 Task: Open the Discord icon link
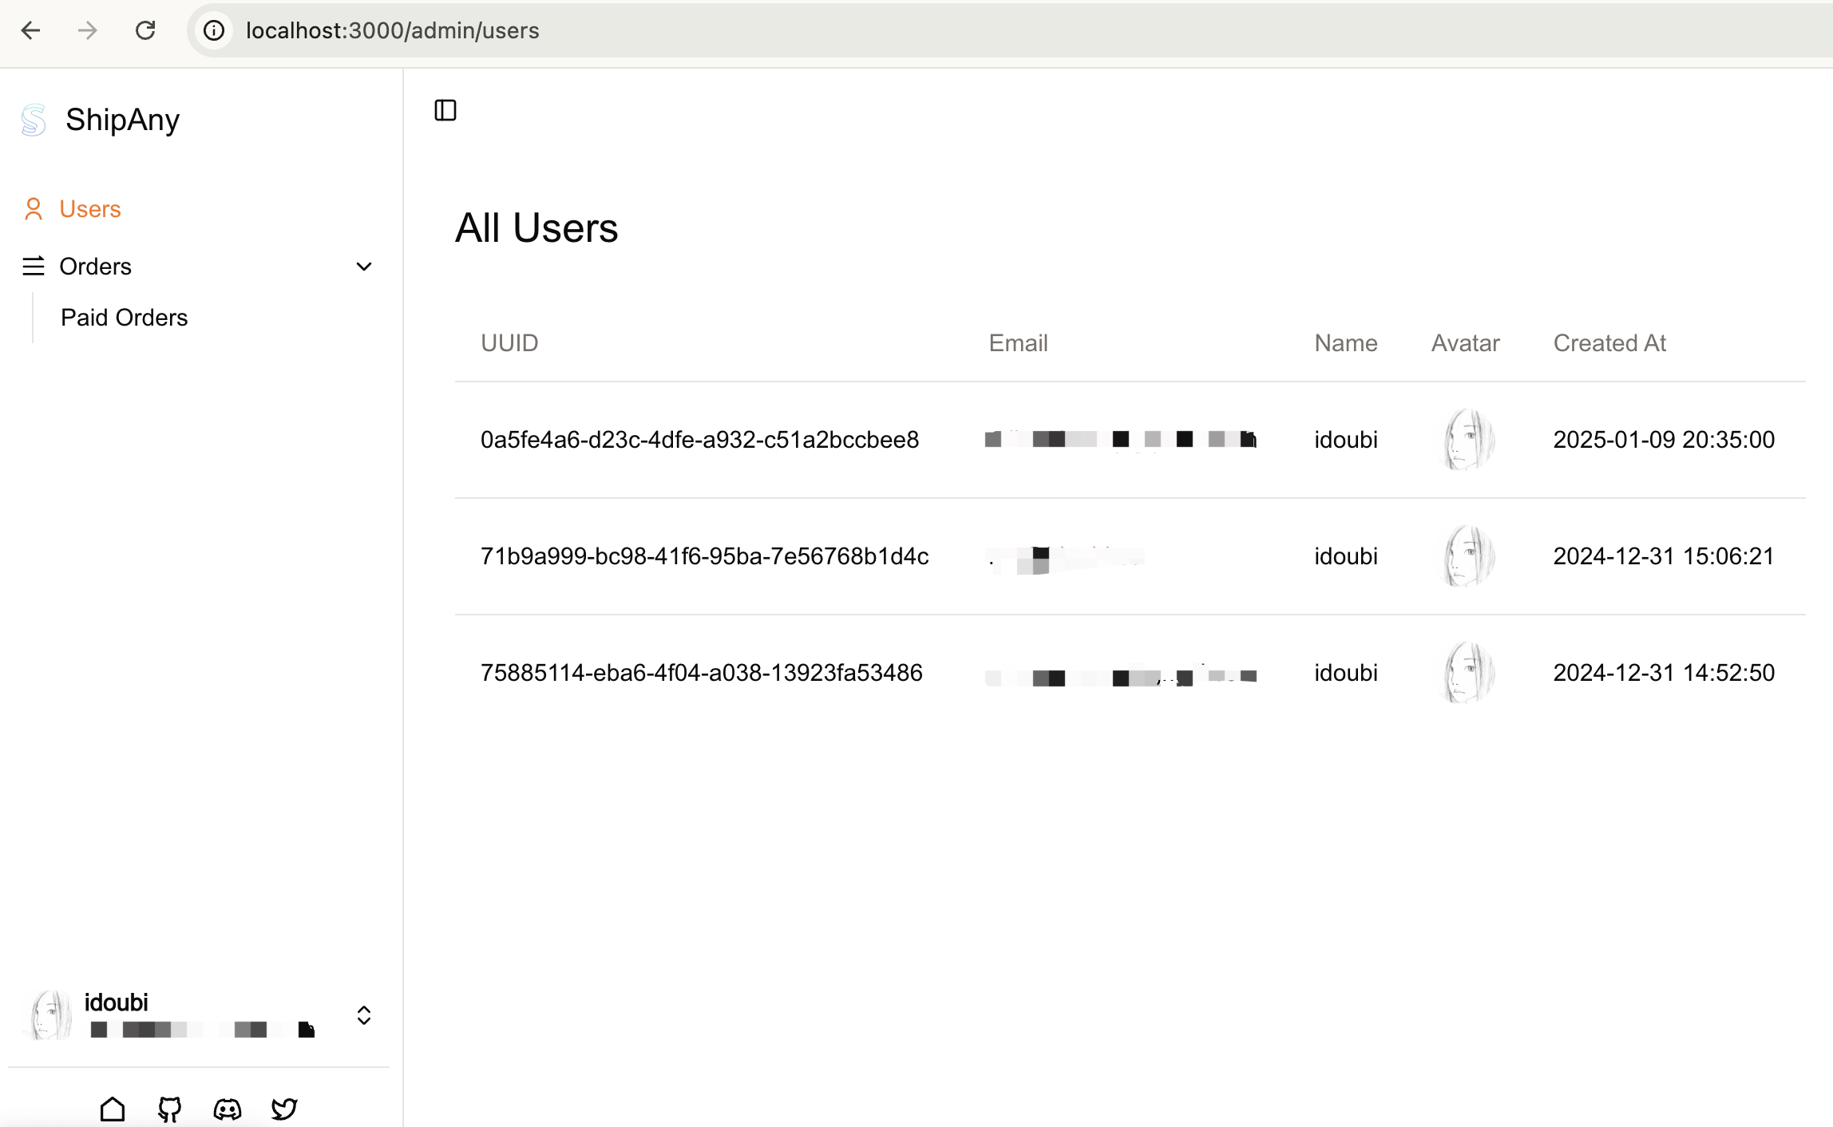click(x=228, y=1109)
